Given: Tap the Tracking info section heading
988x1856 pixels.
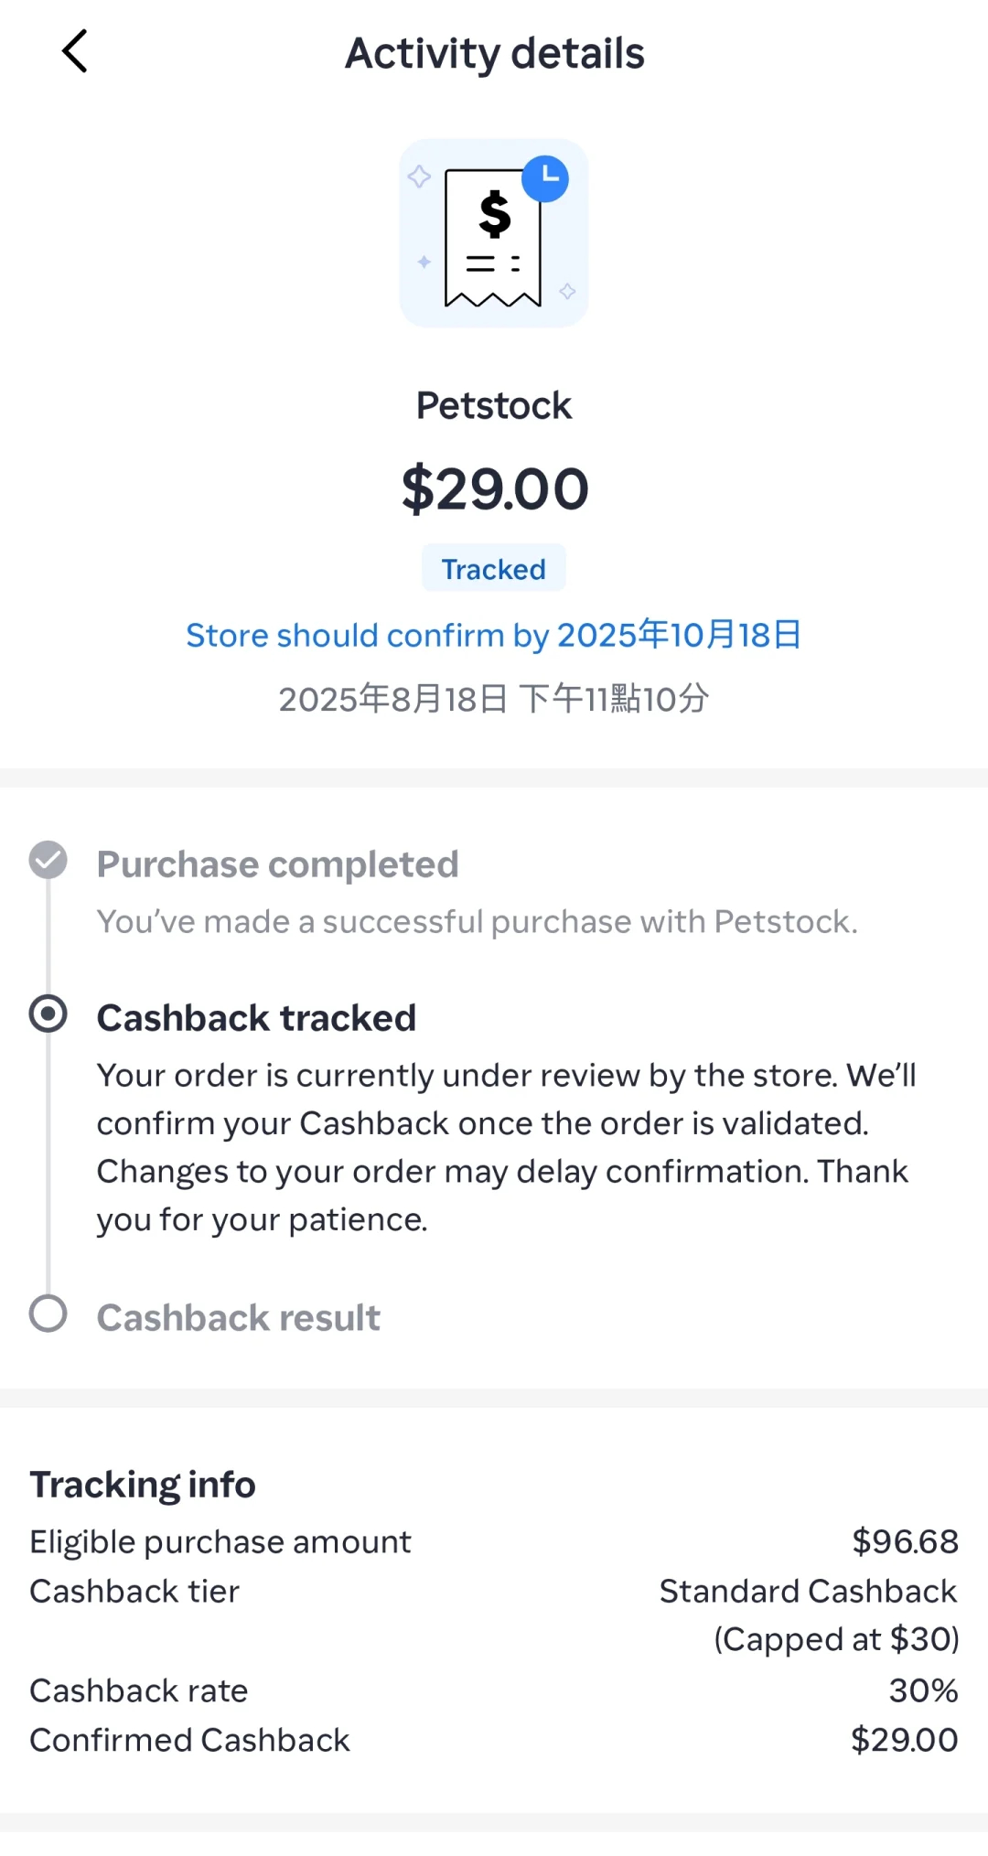Looking at the screenshot, I should click(143, 1485).
